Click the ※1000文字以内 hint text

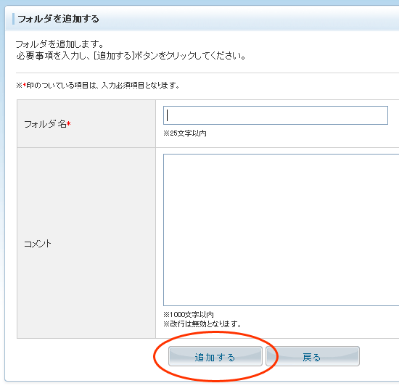pyautogui.click(x=189, y=315)
